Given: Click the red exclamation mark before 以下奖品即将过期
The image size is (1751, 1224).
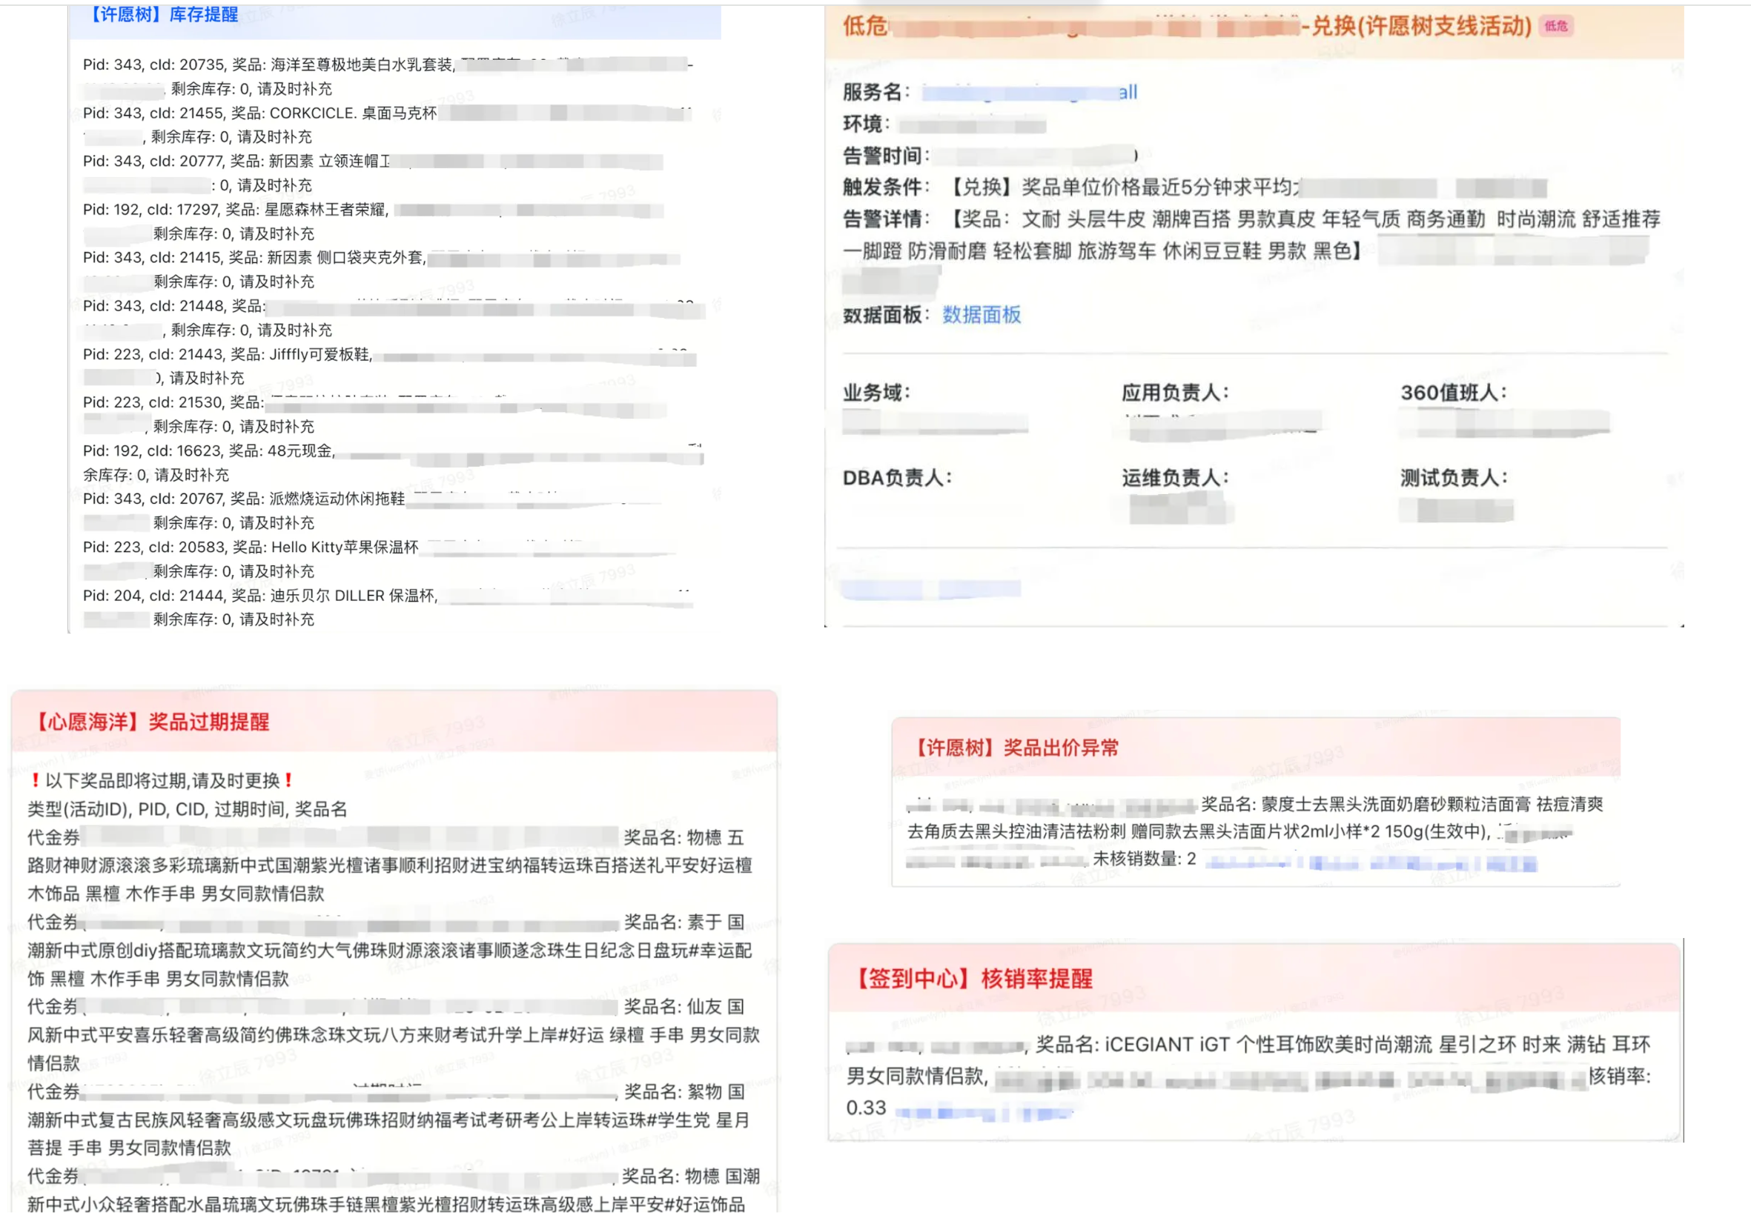Looking at the screenshot, I should (35, 780).
